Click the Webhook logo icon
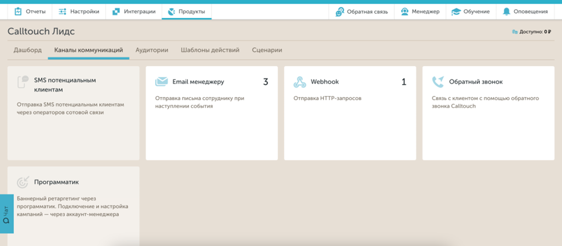562x246 pixels. pyautogui.click(x=300, y=82)
